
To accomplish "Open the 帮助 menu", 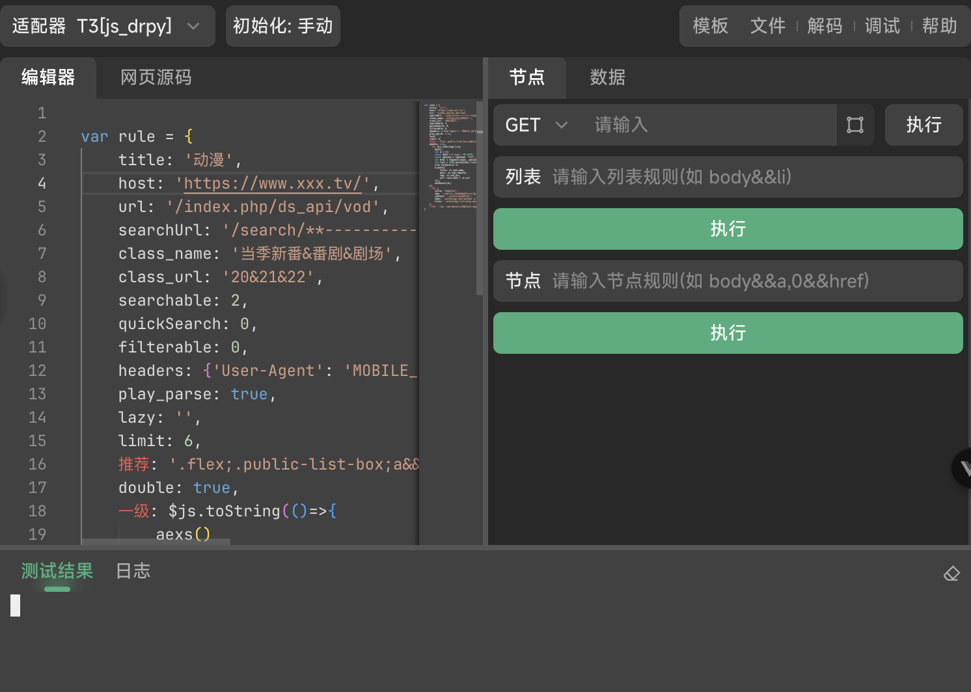I will tap(939, 26).
